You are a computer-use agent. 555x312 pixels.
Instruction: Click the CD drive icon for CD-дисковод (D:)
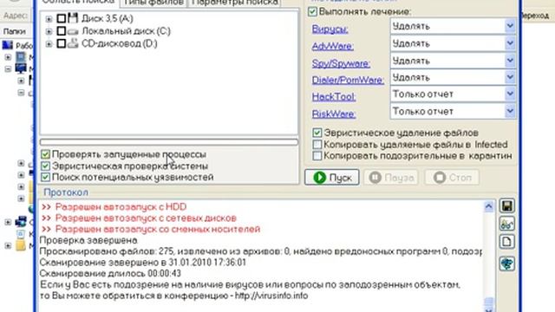click(73, 43)
